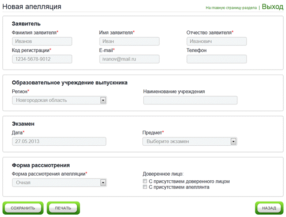Click the Фамилия заявителя label
The image size is (286, 217).
coord(34,33)
